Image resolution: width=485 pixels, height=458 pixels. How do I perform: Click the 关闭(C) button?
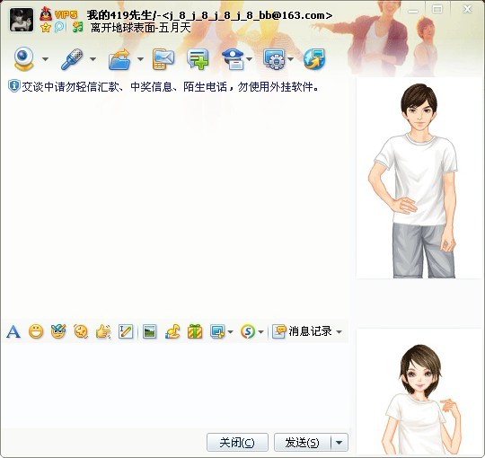tap(237, 442)
